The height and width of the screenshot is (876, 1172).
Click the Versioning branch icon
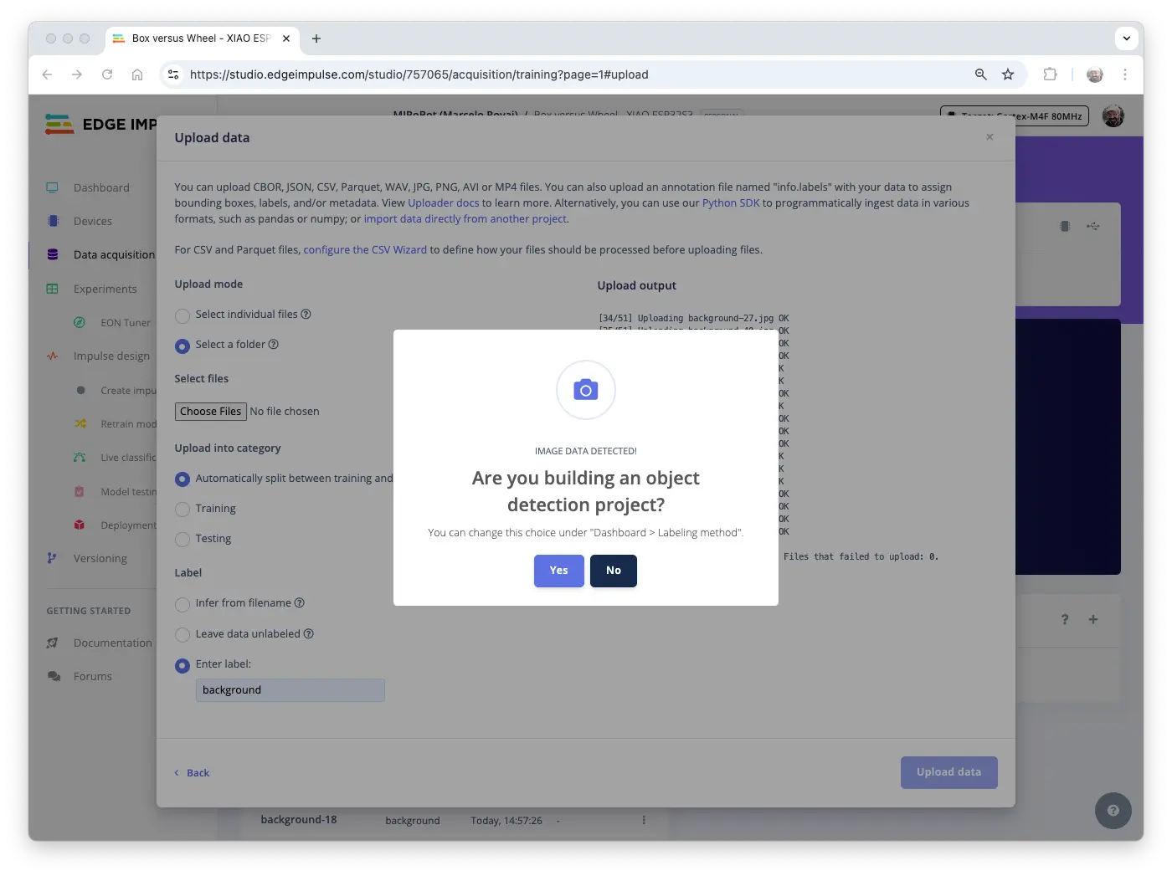tap(53, 558)
